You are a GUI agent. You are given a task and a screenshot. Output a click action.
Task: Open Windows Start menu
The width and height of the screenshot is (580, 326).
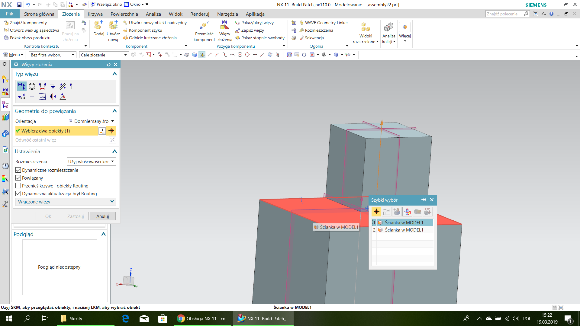(9, 318)
